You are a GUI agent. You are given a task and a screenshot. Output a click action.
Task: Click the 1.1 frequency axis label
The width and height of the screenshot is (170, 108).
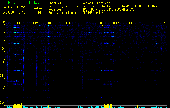[2, 35]
